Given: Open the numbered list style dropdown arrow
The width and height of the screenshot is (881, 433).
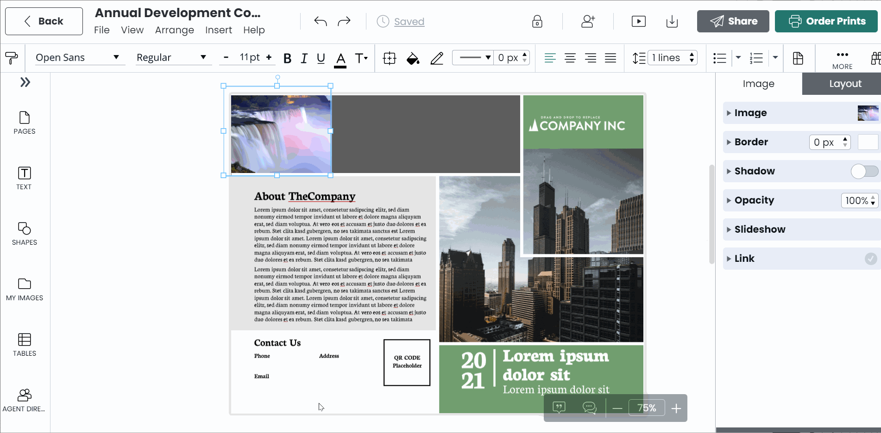Looking at the screenshot, I should (775, 58).
